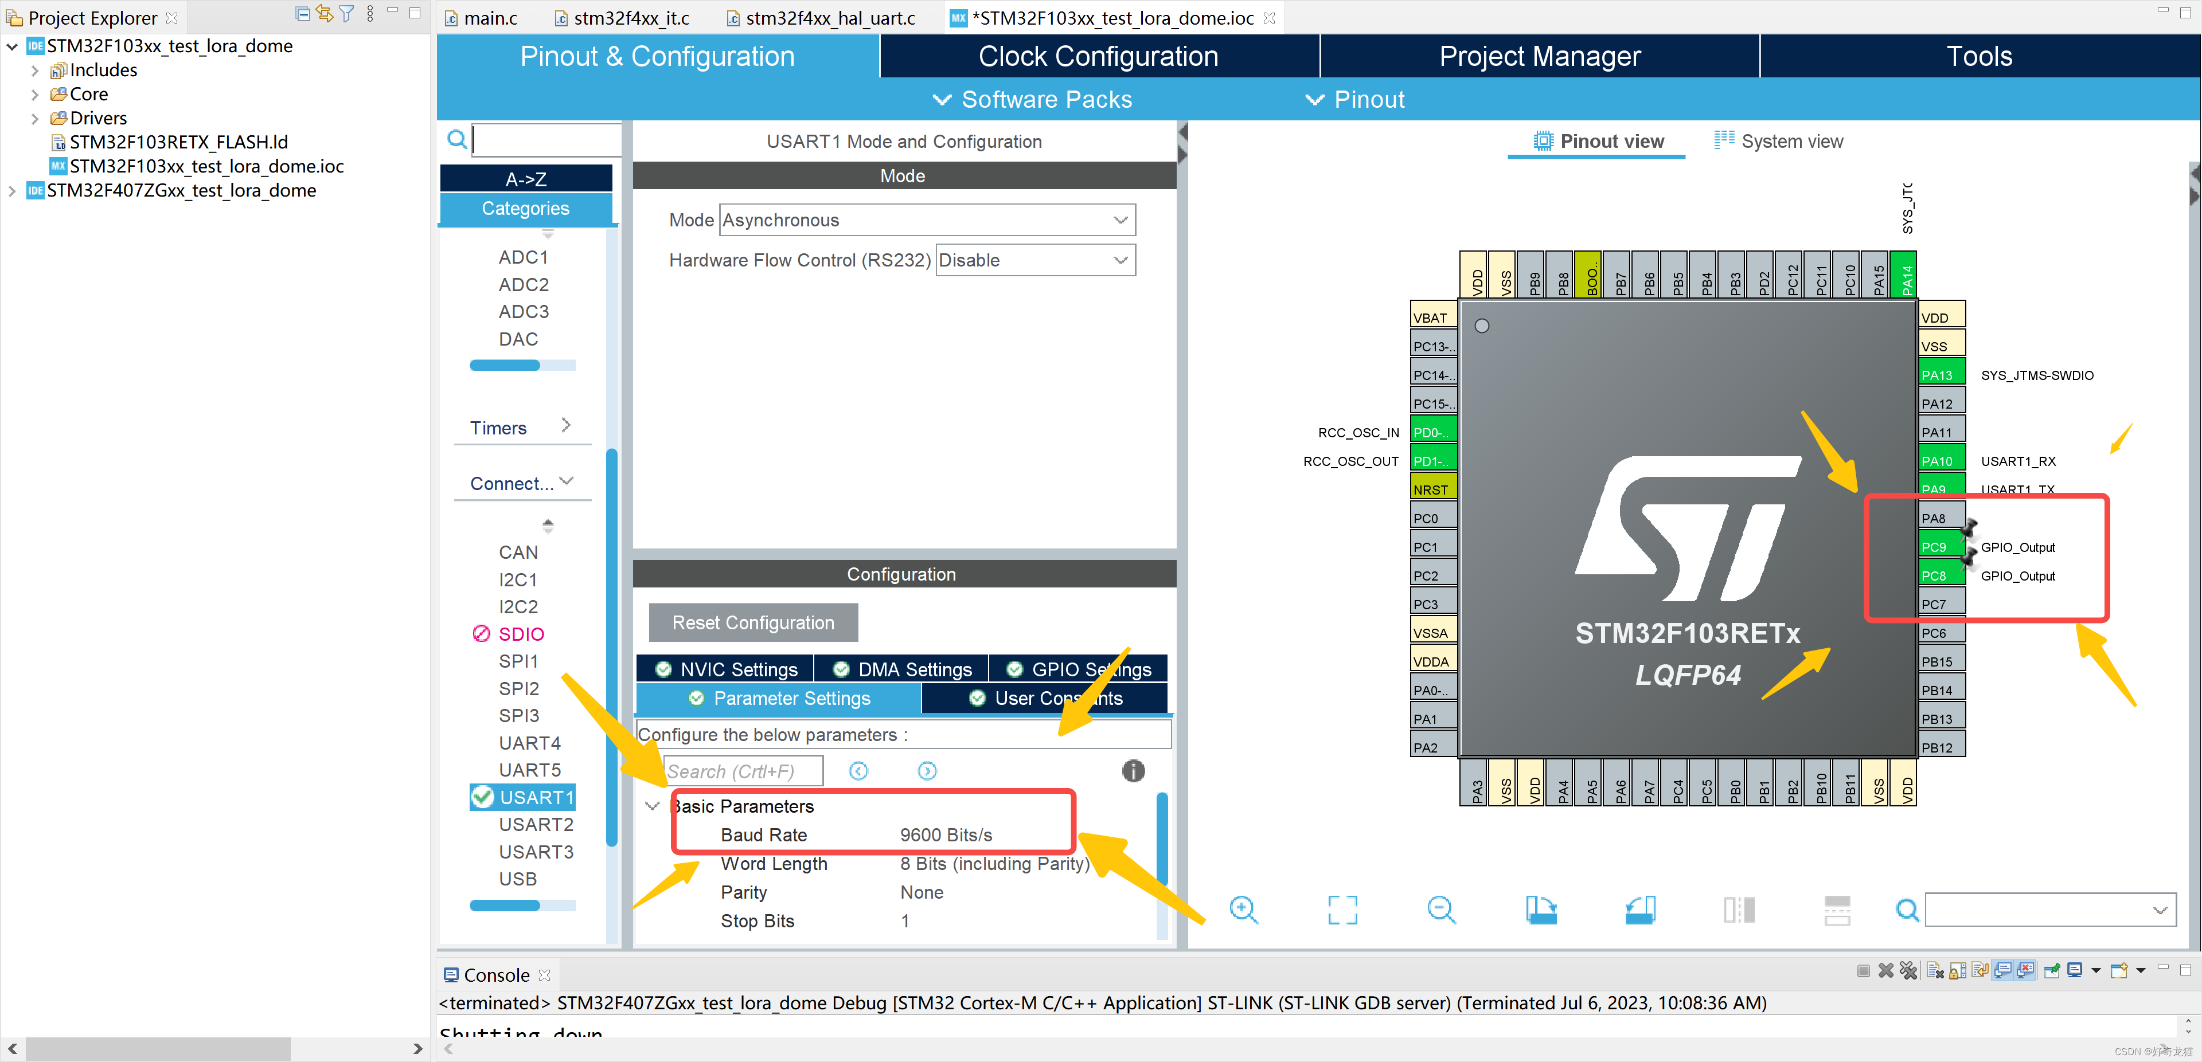
Task: Collapse the Basic Parameters section
Action: click(x=652, y=806)
